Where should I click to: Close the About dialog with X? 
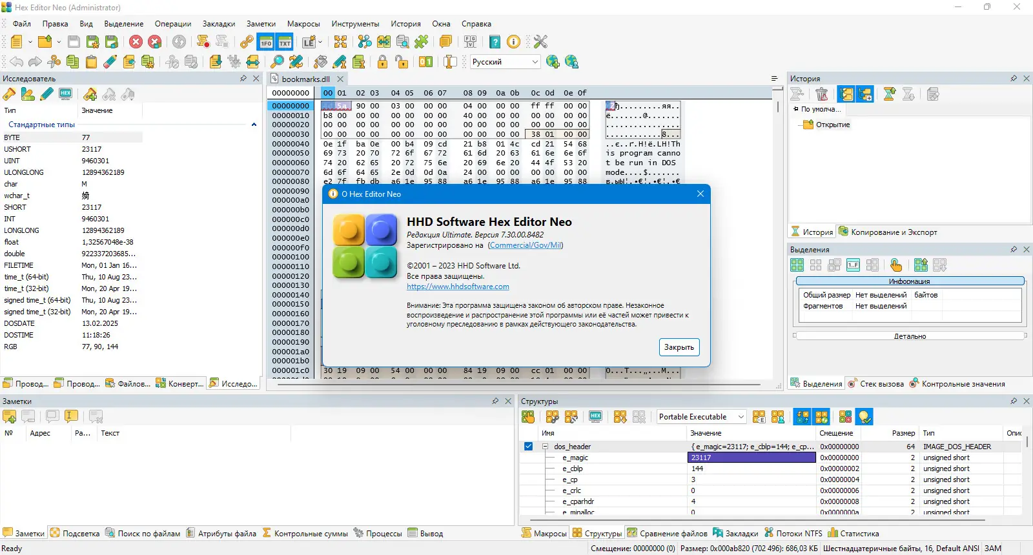701,194
